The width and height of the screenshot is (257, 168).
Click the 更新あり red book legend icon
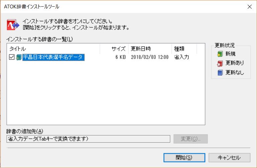pos(220,63)
